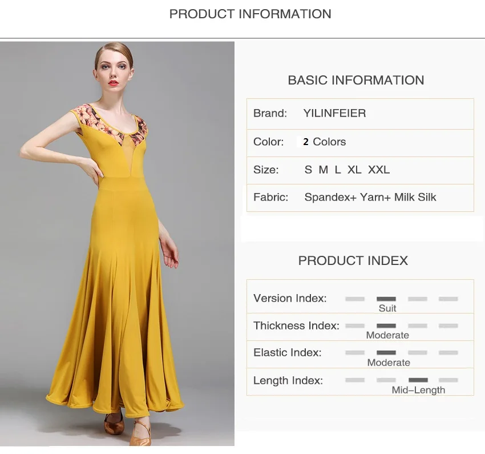Viewport: 485px width, 454px height.
Task: Choose size XXL
Action: (379, 170)
